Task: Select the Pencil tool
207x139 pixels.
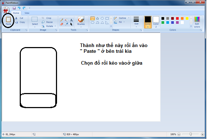Action: [61, 20]
